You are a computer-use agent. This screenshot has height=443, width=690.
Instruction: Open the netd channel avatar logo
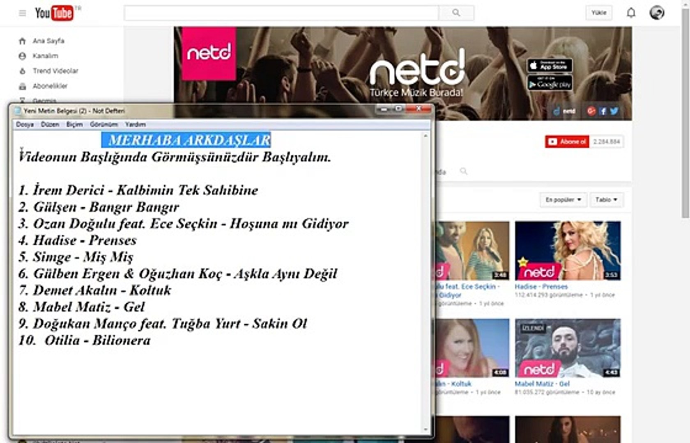(209, 54)
